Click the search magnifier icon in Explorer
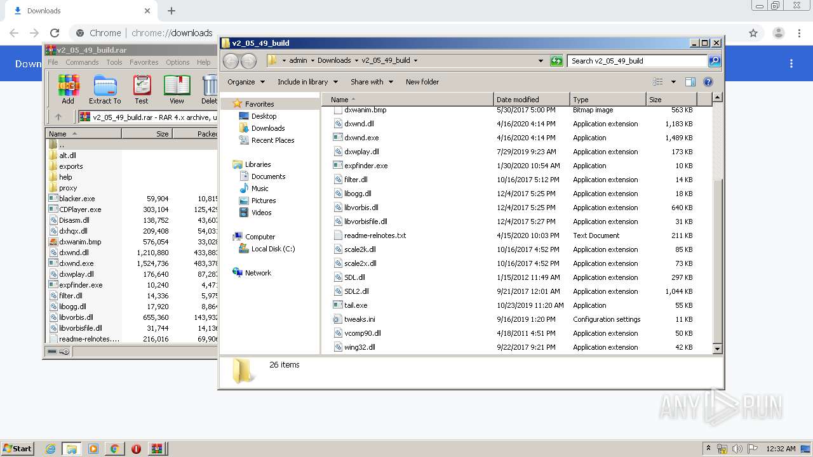 pyautogui.click(x=715, y=61)
